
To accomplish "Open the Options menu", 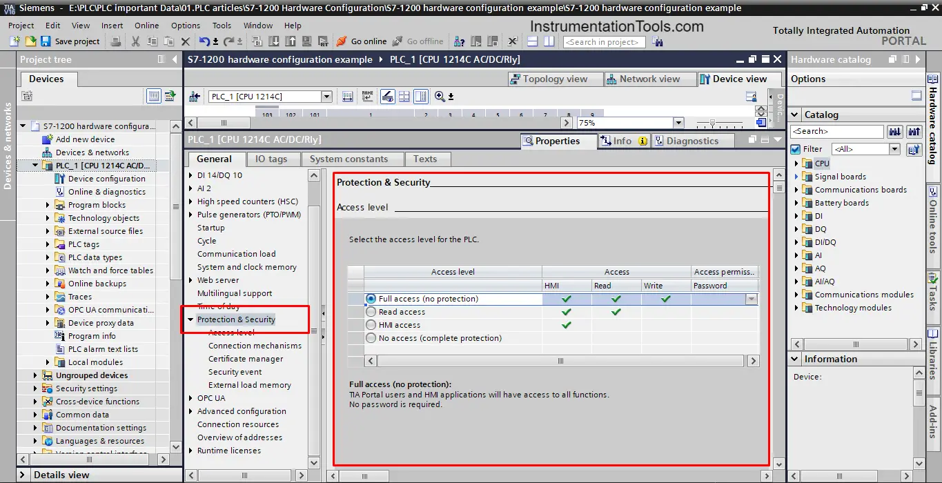I will (186, 26).
